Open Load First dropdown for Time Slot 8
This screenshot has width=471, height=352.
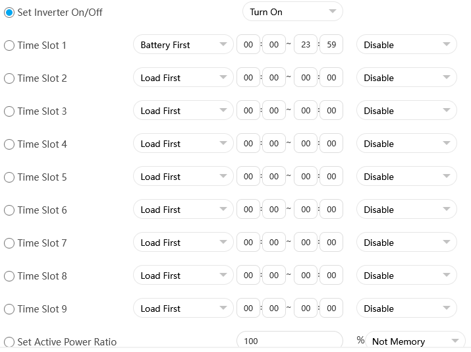point(183,275)
